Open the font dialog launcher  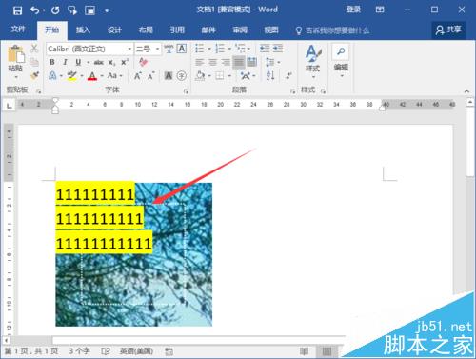[x=186, y=91]
